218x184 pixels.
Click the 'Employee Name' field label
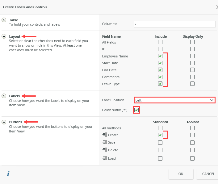click(115, 56)
